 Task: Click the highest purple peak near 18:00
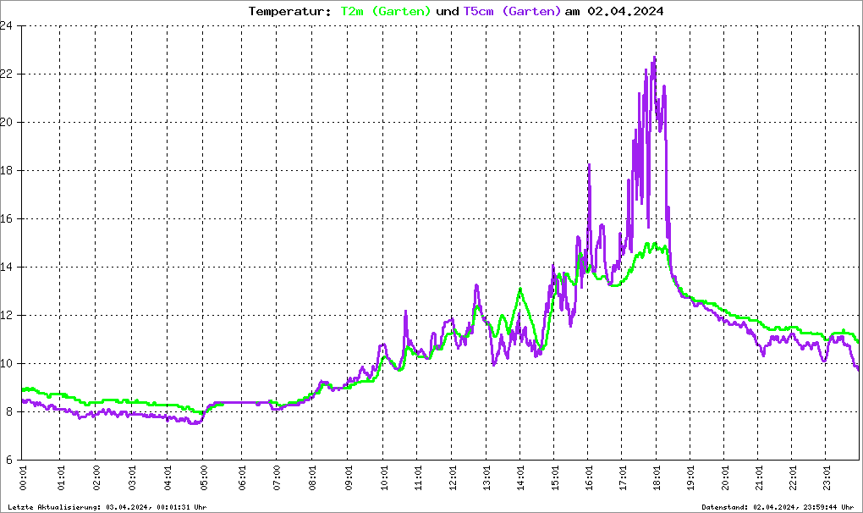(654, 58)
